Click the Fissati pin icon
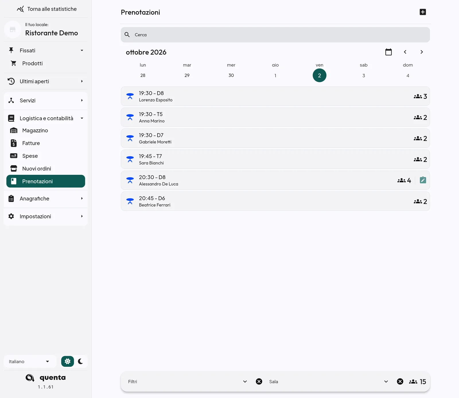Screen dimensions: 459x398 [11, 50]
